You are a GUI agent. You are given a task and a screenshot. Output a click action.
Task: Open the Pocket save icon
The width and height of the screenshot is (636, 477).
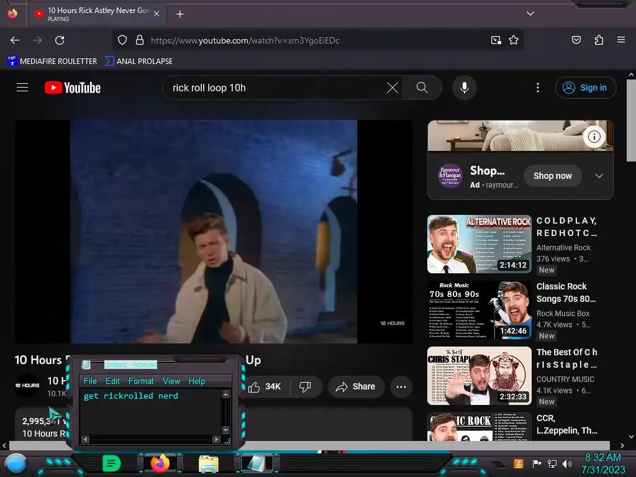(x=576, y=40)
